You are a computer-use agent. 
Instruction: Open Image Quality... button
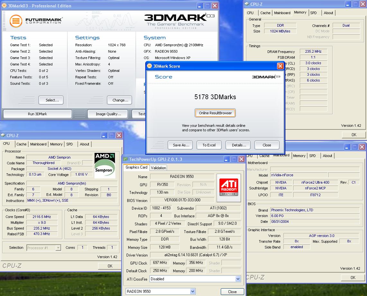click(x=108, y=114)
